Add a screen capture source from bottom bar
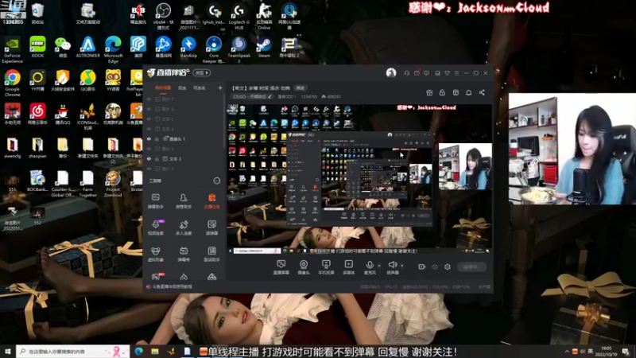This screenshot has height=358, width=636. [281, 267]
